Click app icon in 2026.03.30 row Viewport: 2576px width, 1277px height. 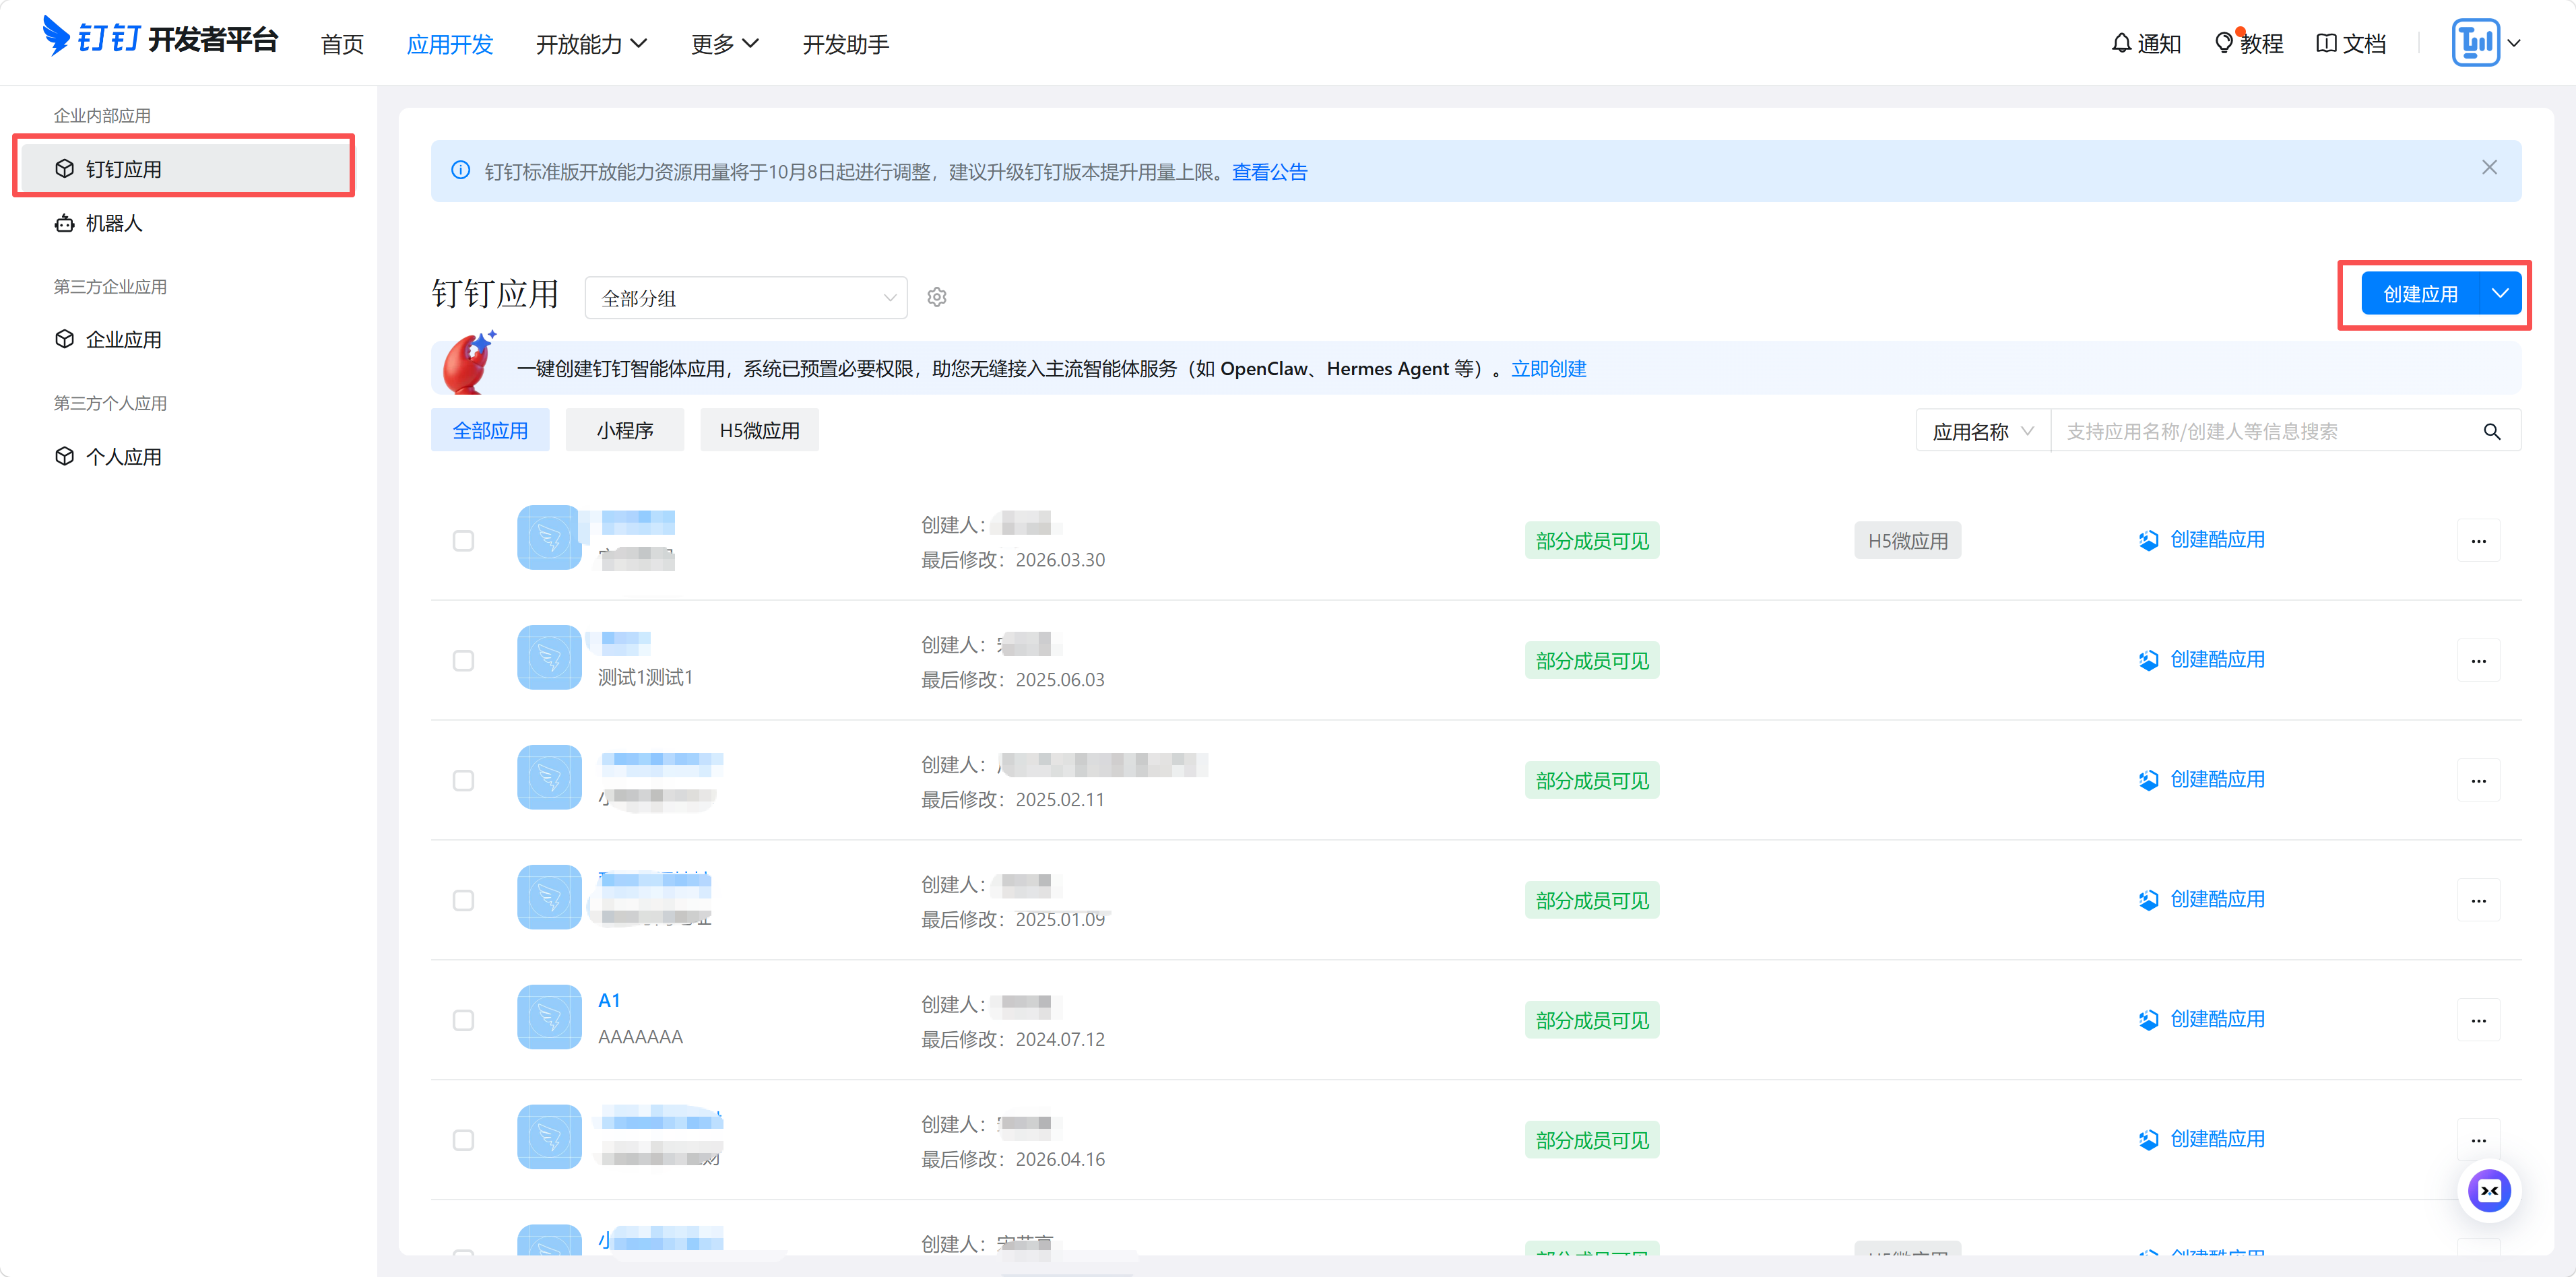[549, 537]
